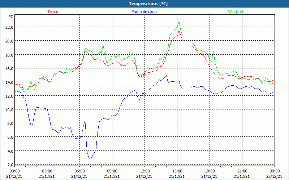
Task: Select the 03:00 time axis label
Action: (x=47, y=171)
